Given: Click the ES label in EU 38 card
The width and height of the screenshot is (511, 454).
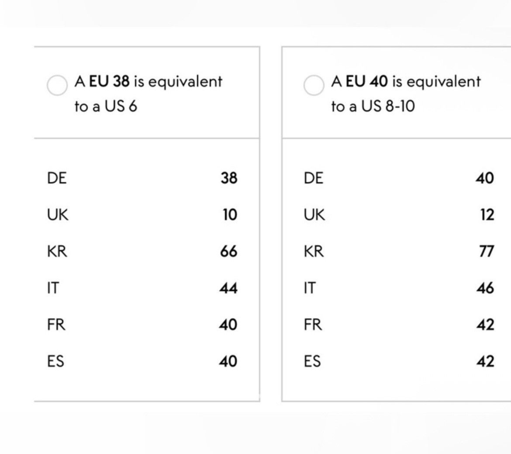Looking at the screenshot, I should pyautogui.click(x=55, y=361).
